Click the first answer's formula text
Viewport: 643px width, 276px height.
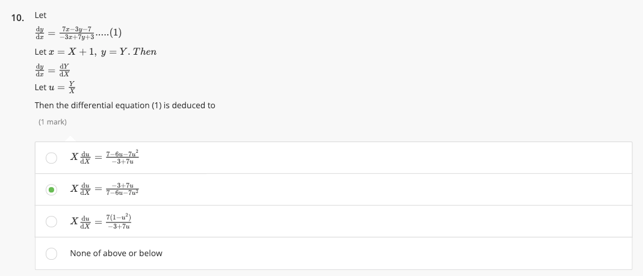[105, 158]
